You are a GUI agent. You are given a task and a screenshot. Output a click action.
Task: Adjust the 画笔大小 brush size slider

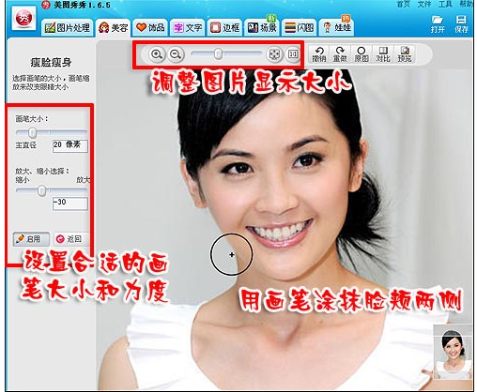32,133
